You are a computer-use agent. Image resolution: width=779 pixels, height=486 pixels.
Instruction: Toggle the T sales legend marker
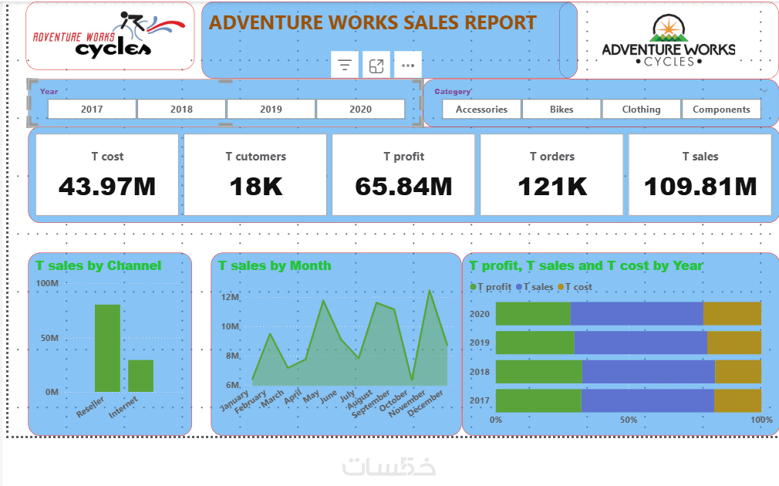[519, 287]
